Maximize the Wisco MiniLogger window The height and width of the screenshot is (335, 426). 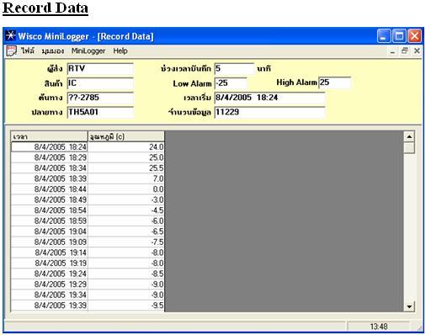(399, 36)
